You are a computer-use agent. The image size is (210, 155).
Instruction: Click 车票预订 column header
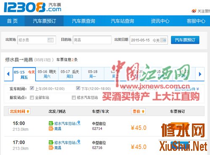(x=177, y=111)
